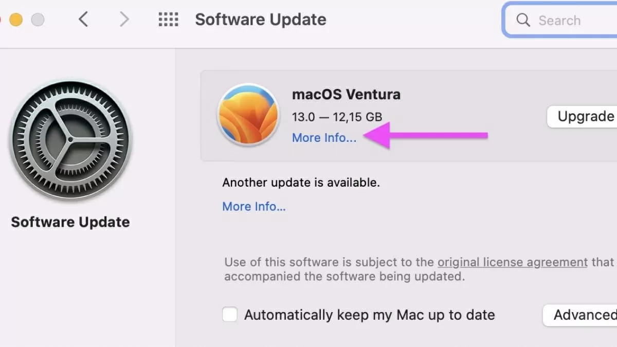Click the macOS Ventura heading text

346,95
